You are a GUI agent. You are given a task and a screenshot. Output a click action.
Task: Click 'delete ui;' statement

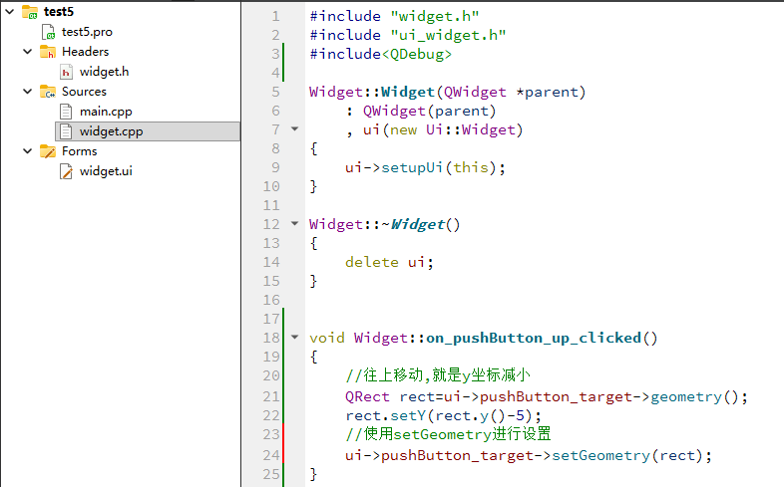pyautogui.click(x=389, y=262)
